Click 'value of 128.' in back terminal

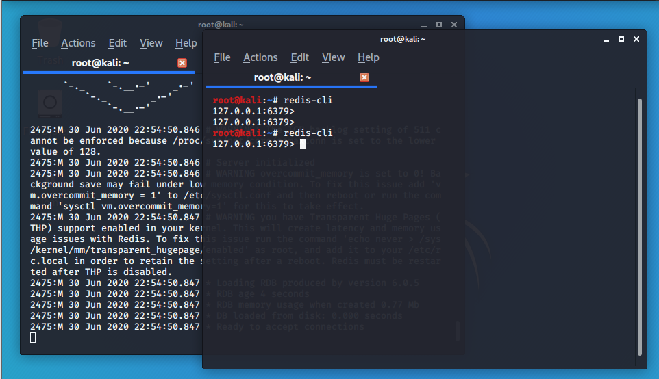[x=66, y=151]
